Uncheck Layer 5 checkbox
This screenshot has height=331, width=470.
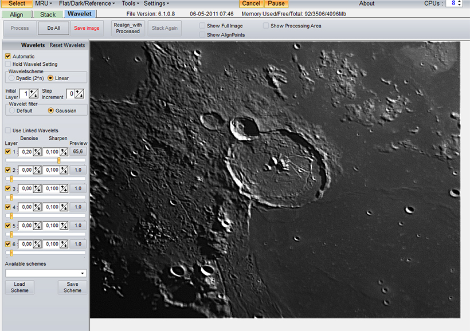click(x=8, y=226)
